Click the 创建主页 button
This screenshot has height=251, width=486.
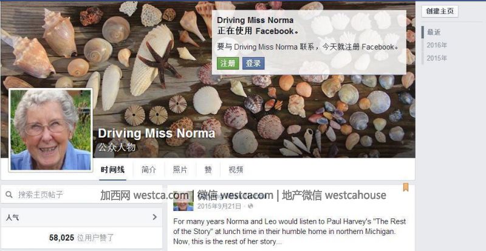click(439, 12)
